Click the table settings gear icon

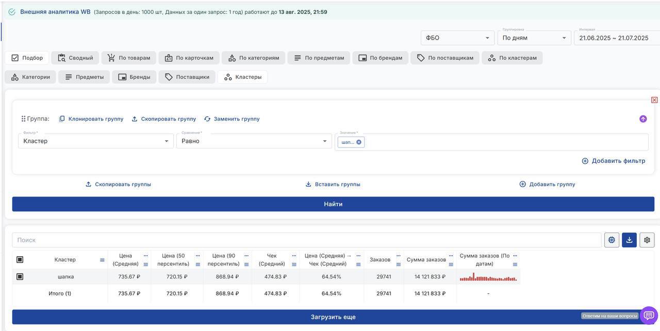tap(647, 240)
